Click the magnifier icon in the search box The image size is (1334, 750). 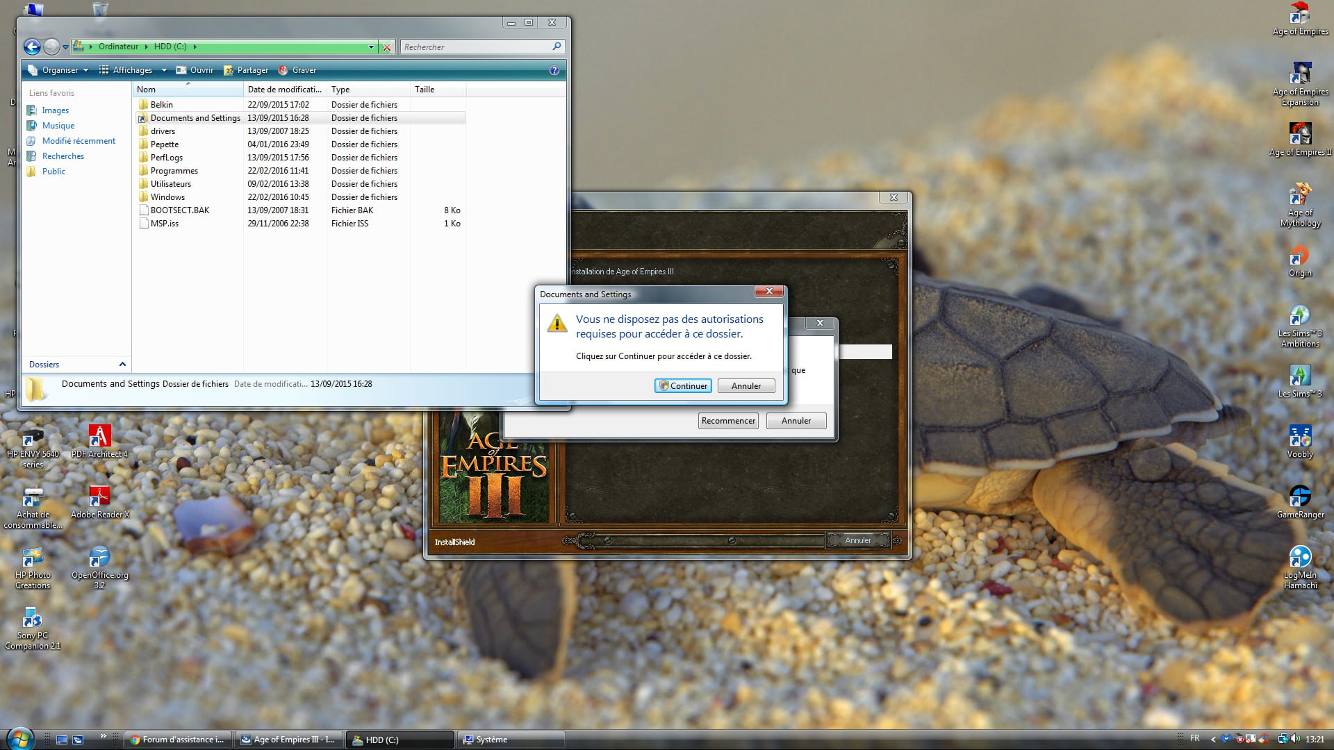point(557,47)
